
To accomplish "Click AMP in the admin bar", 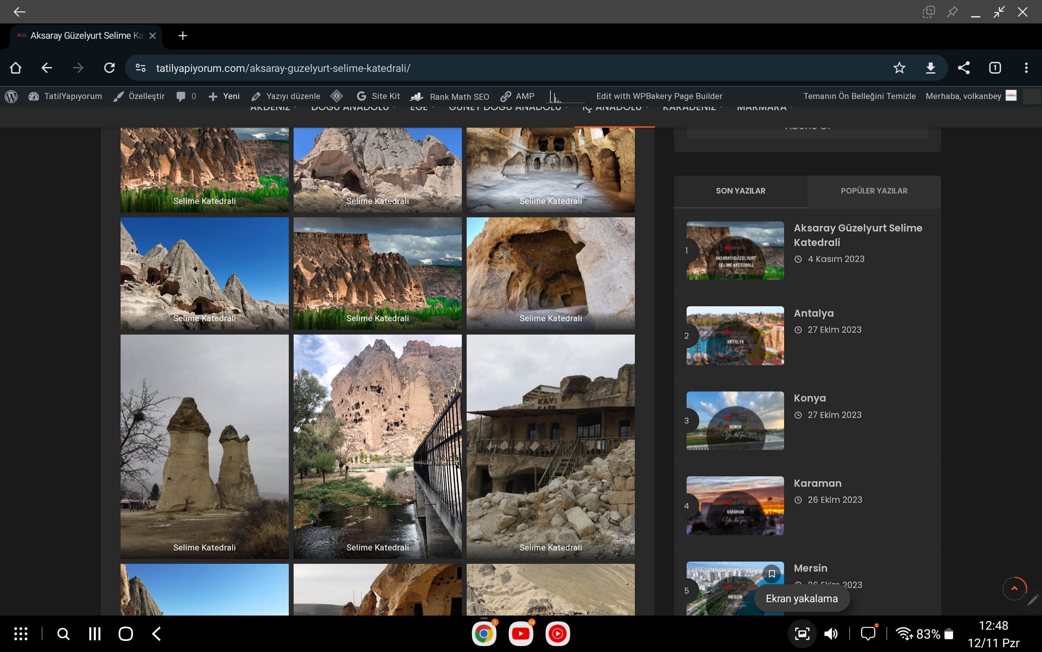I will click(x=517, y=96).
